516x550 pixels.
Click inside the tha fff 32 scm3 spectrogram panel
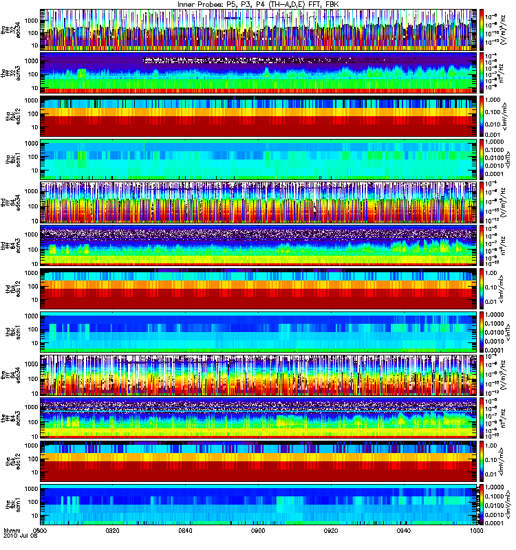pyautogui.click(x=258, y=73)
